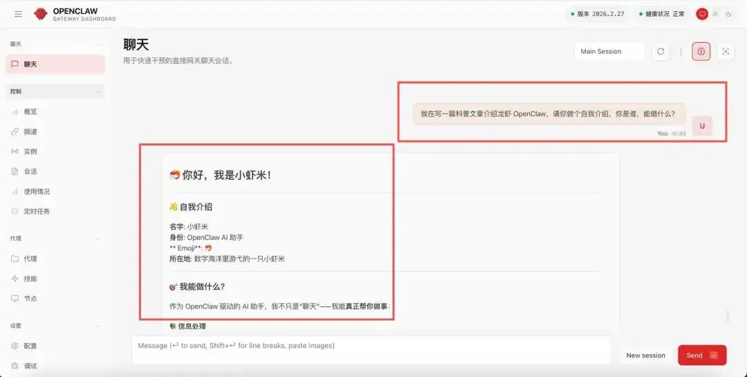The height and width of the screenshot is (377, 747).
Task: Click the heading 你好，我是小虾米！
Action: 221,175
